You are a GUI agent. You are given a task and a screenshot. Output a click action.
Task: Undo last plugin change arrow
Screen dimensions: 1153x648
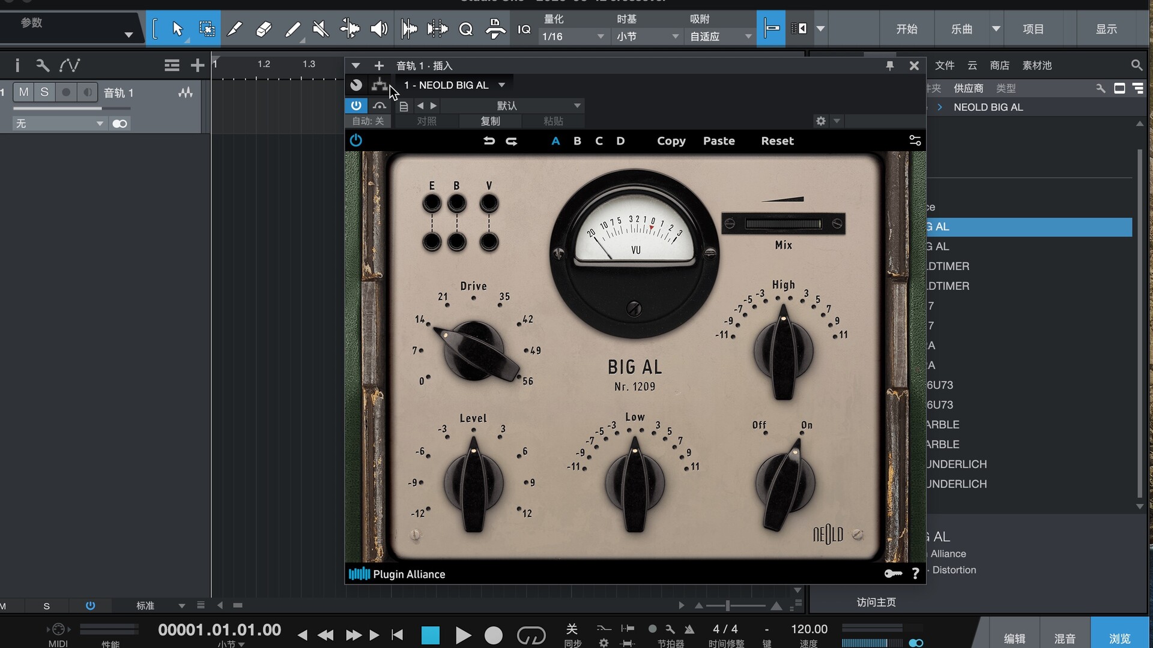click(489, 141)
